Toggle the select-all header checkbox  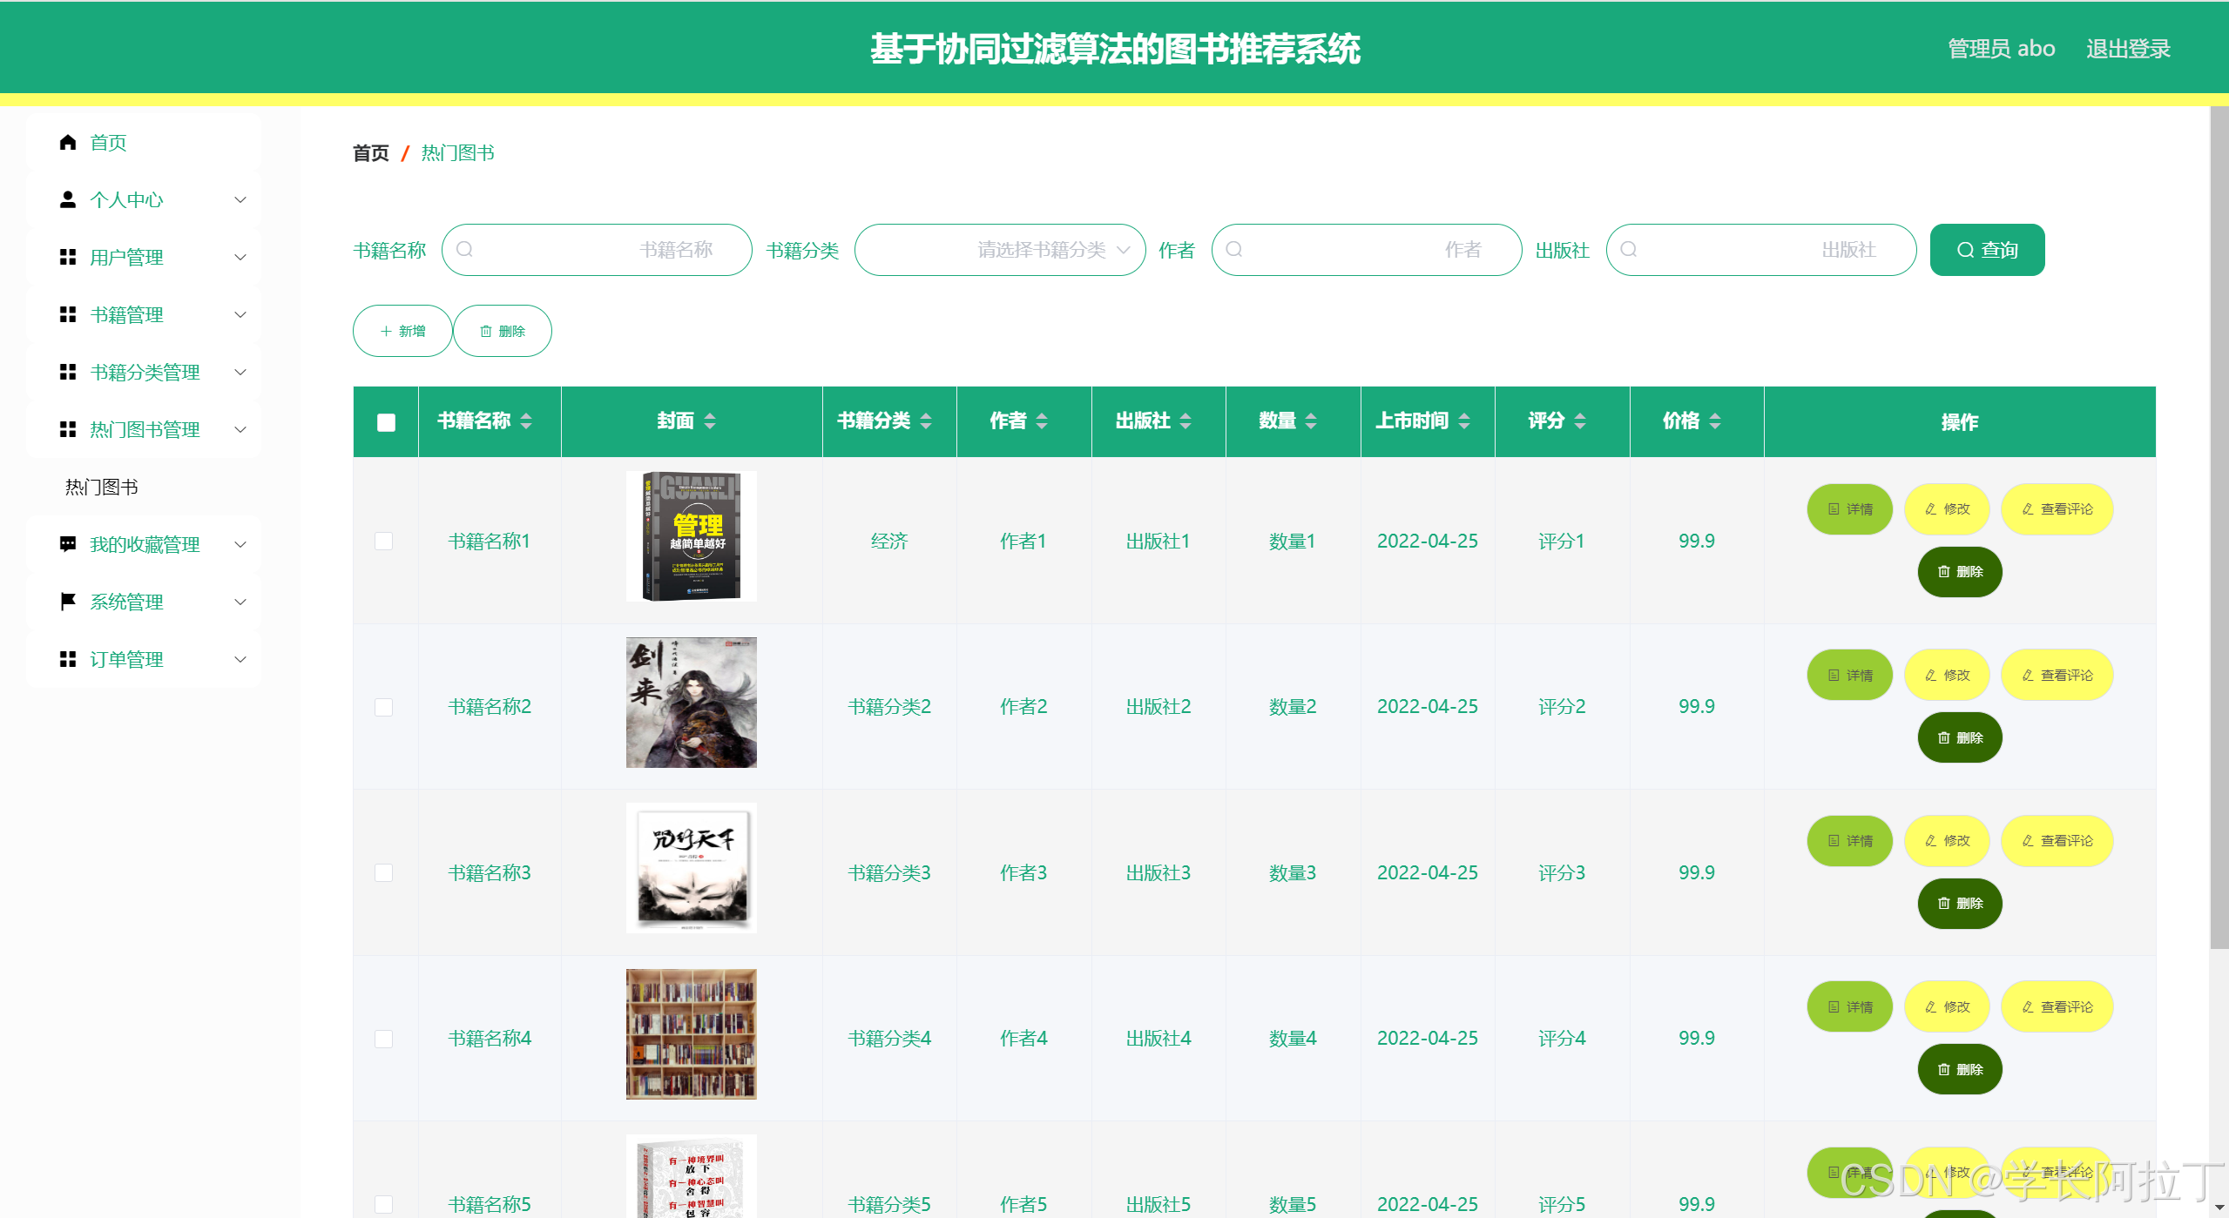pos(386,422)
